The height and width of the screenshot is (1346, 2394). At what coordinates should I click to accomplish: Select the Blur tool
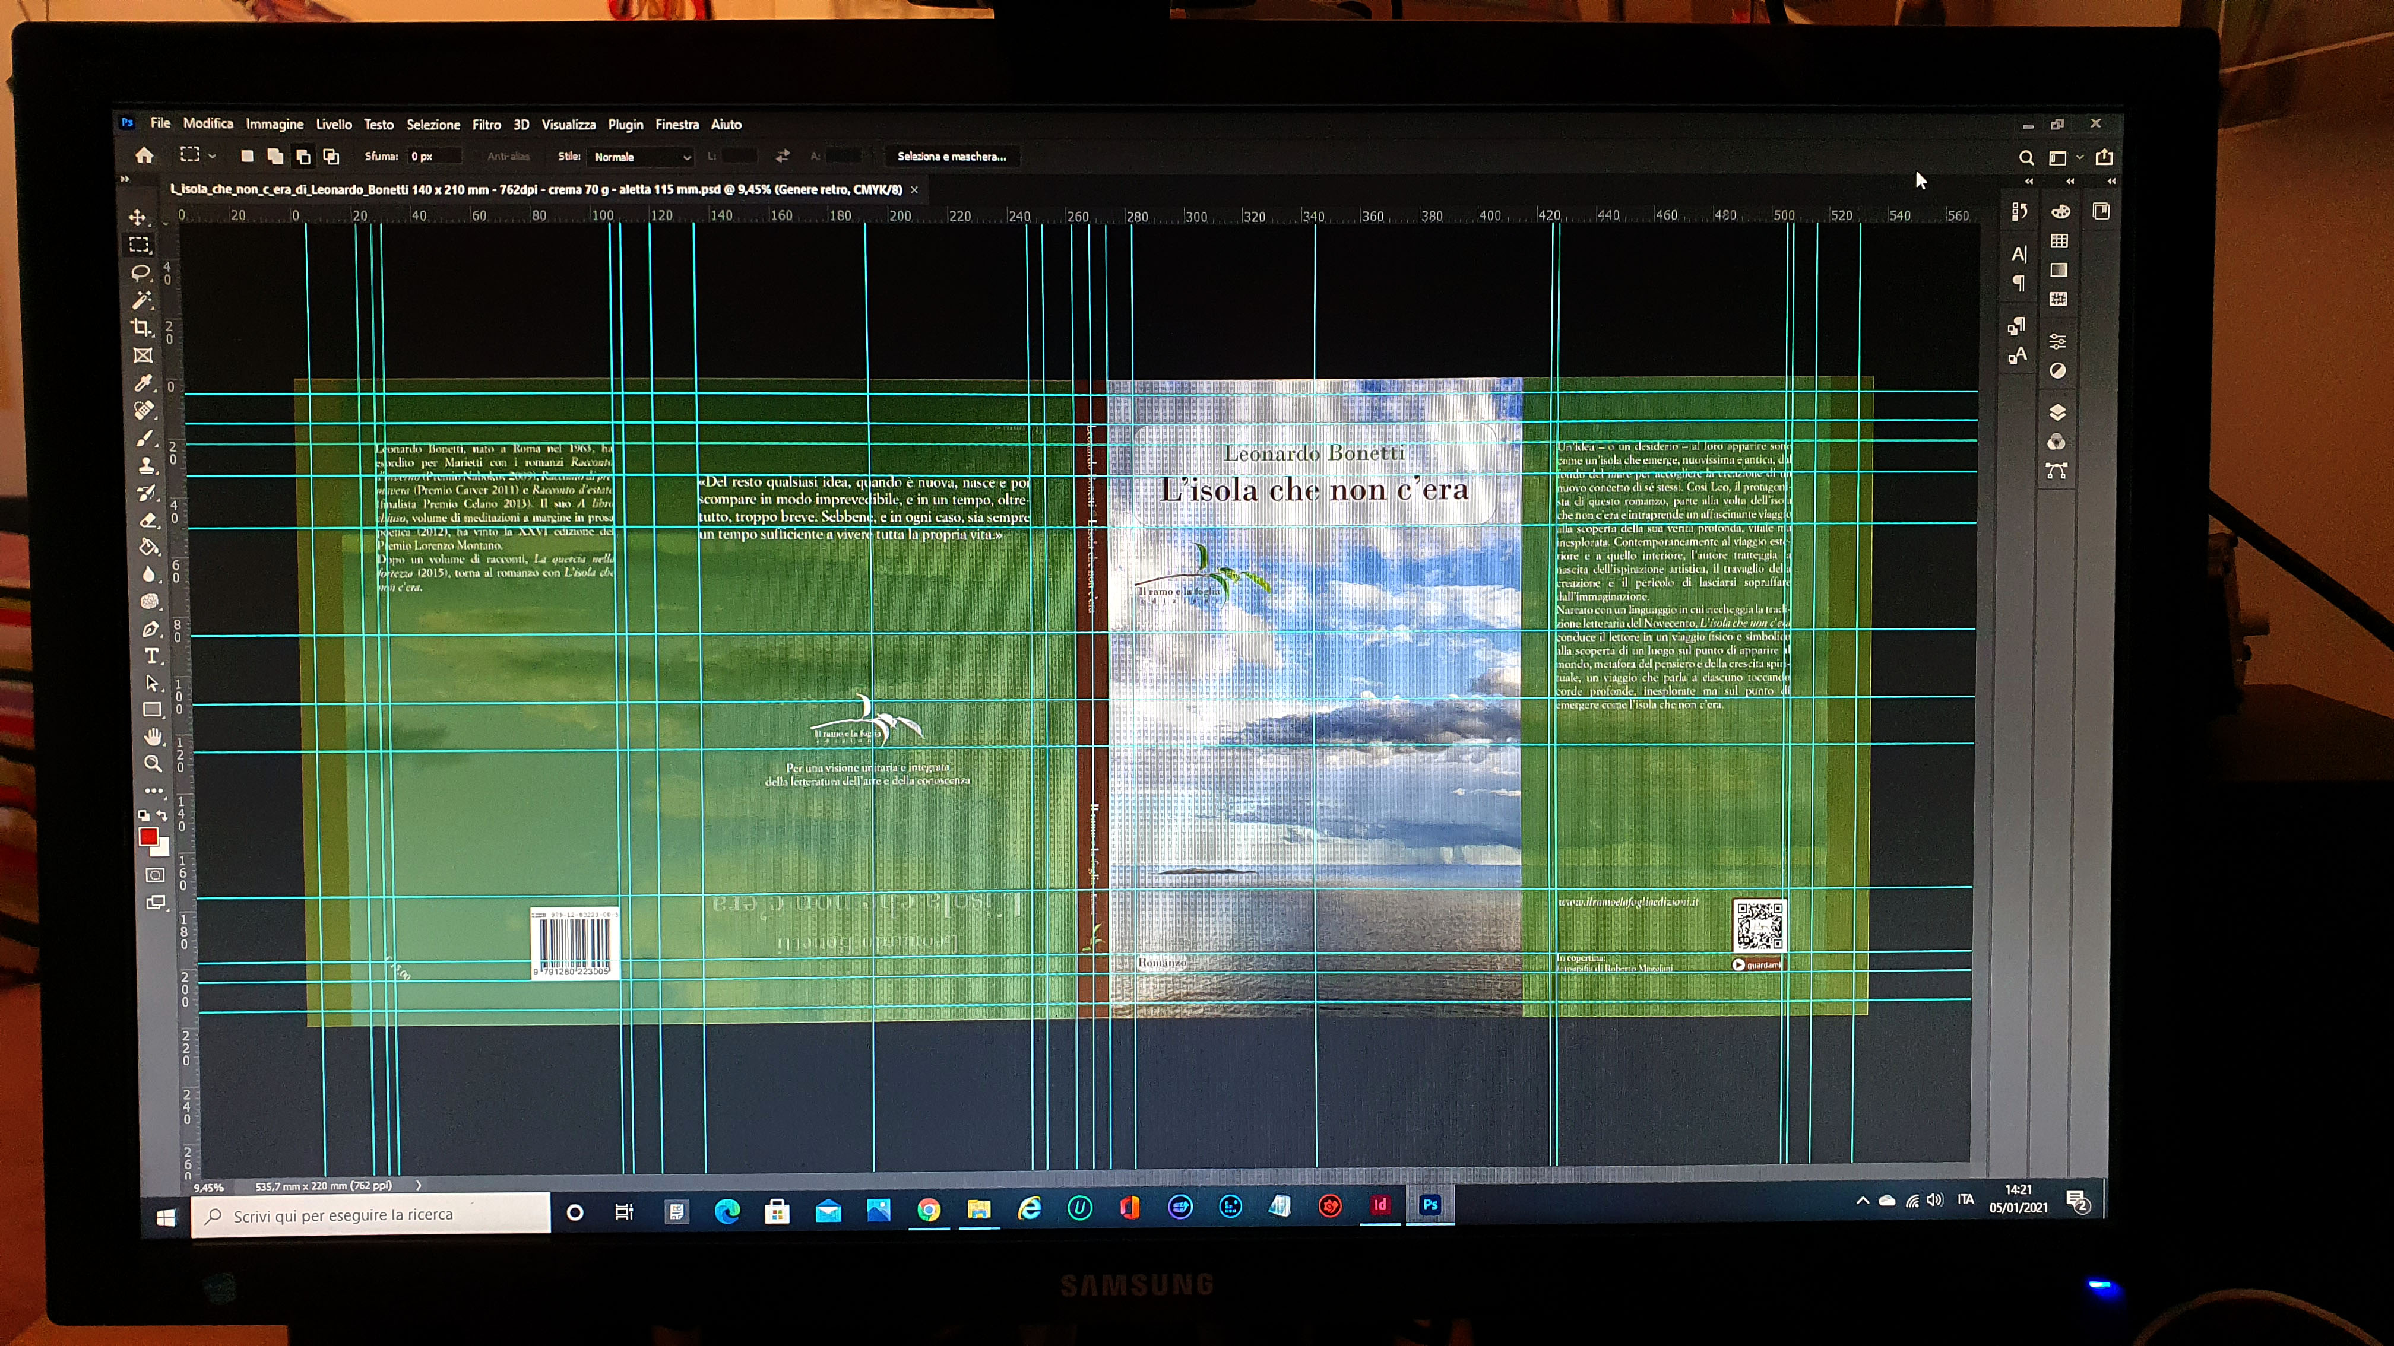(148, 574)
